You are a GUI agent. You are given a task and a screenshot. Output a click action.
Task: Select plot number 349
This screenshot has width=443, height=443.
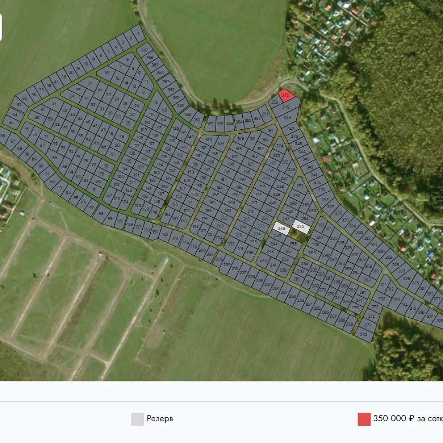coord(286,107)
